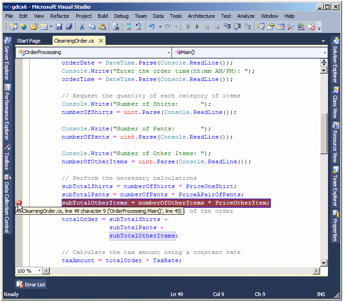Click the toolbar icon with red stop mark
This screenshot has height=302, width=343.
[311, 27]
